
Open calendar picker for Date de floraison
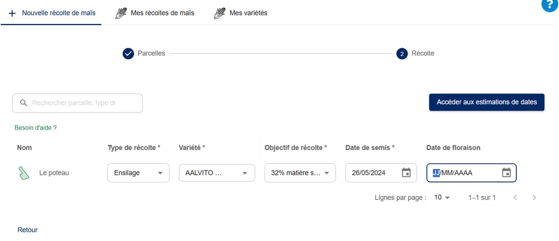point(506,173)
